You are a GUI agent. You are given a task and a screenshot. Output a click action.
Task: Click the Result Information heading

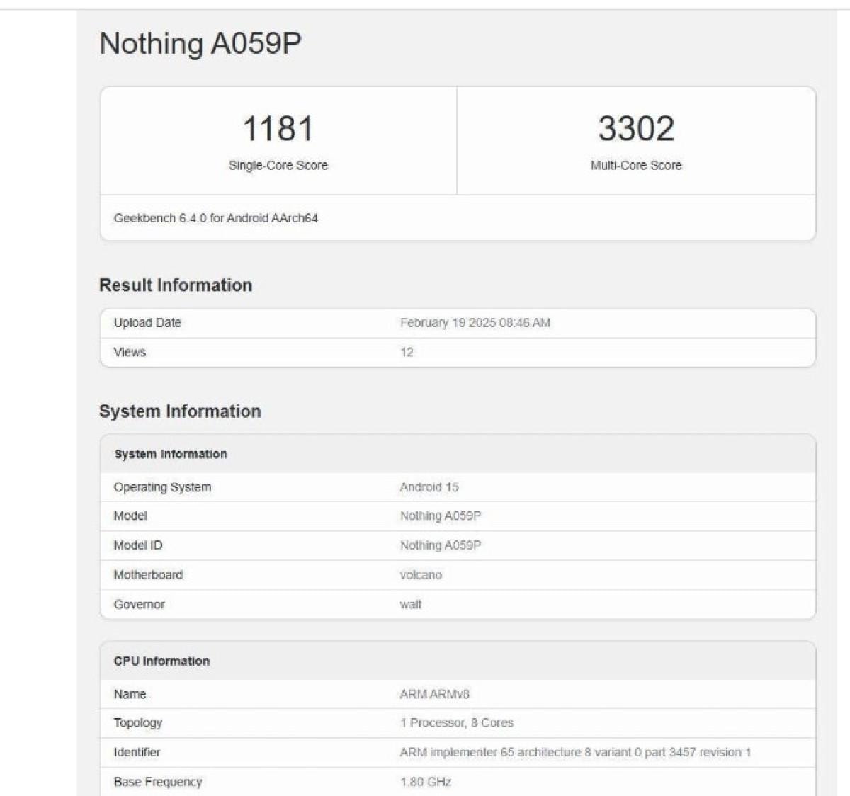176,285
